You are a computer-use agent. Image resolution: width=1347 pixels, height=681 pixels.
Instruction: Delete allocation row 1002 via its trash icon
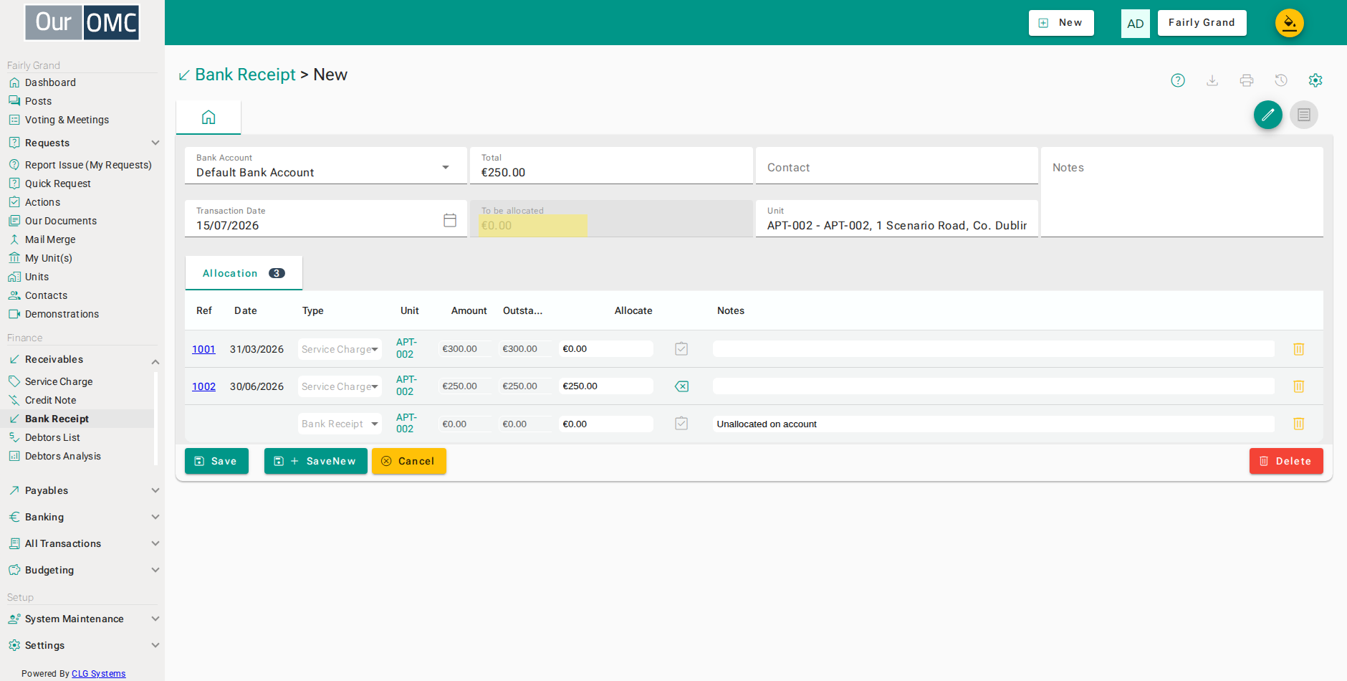coord(1299,386)
